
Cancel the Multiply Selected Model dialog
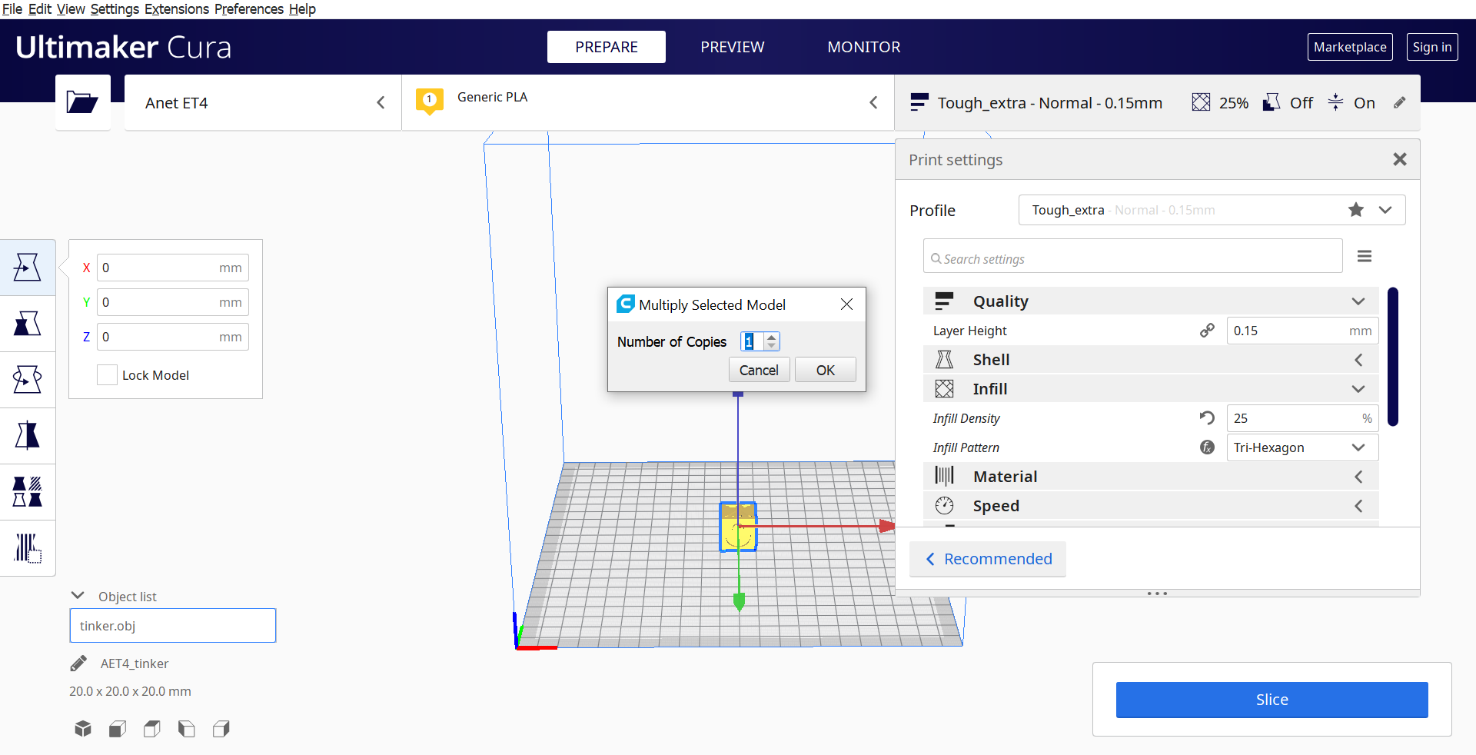pos(759,370)
